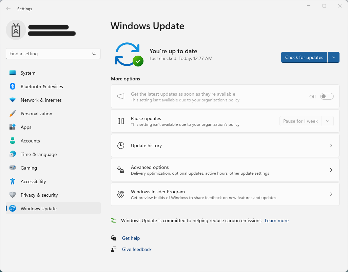This screenshot has height=272, width=348.
Task: Open the Learn more carbon emissions link
Action: coord(277,220)
